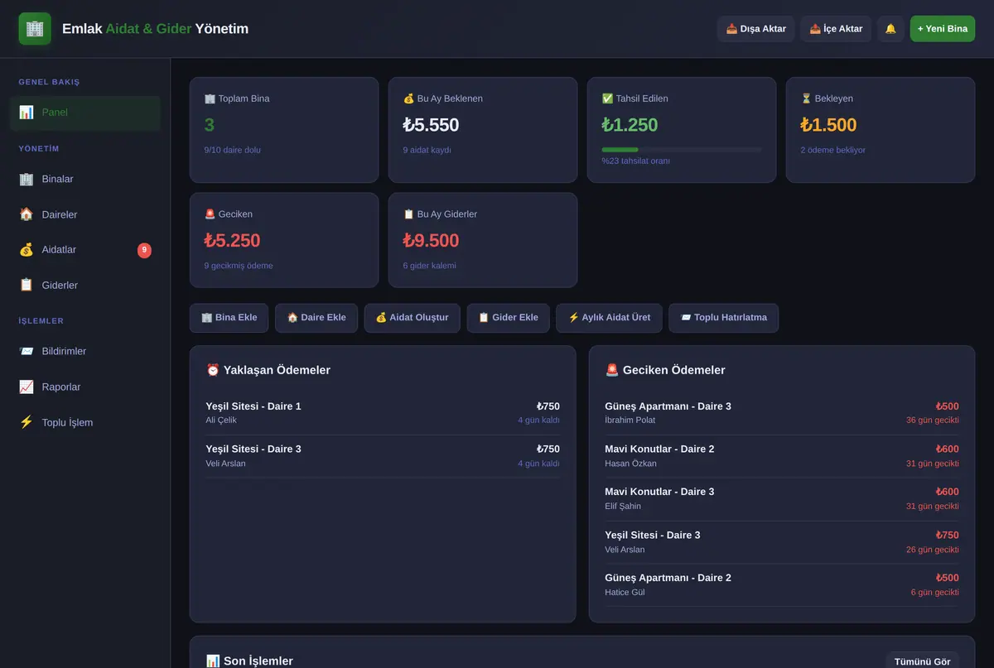Click the Daire Ekle button

[316, 318]
